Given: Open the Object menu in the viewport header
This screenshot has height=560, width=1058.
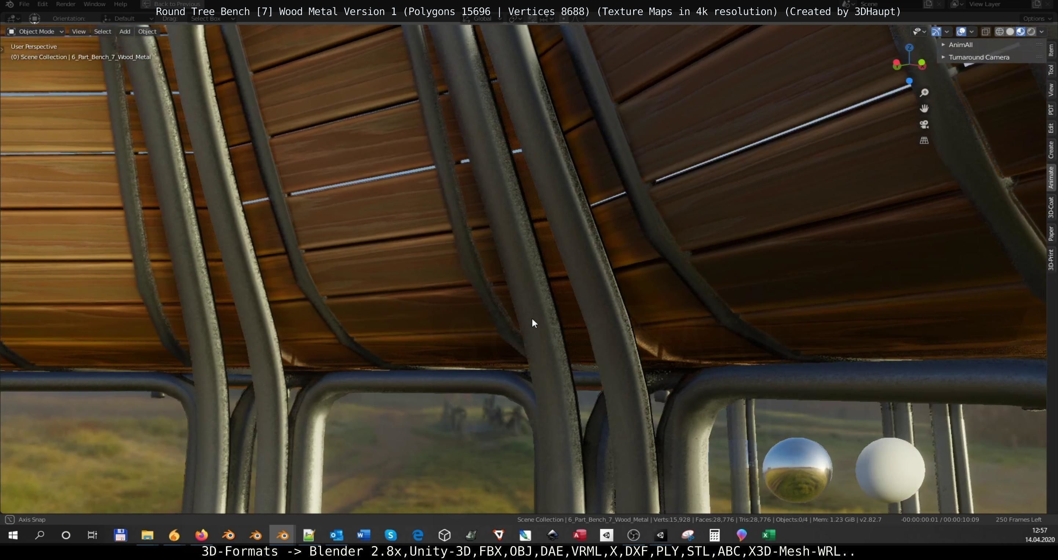Looking at the screenshot, I should [x=147, y=32].
